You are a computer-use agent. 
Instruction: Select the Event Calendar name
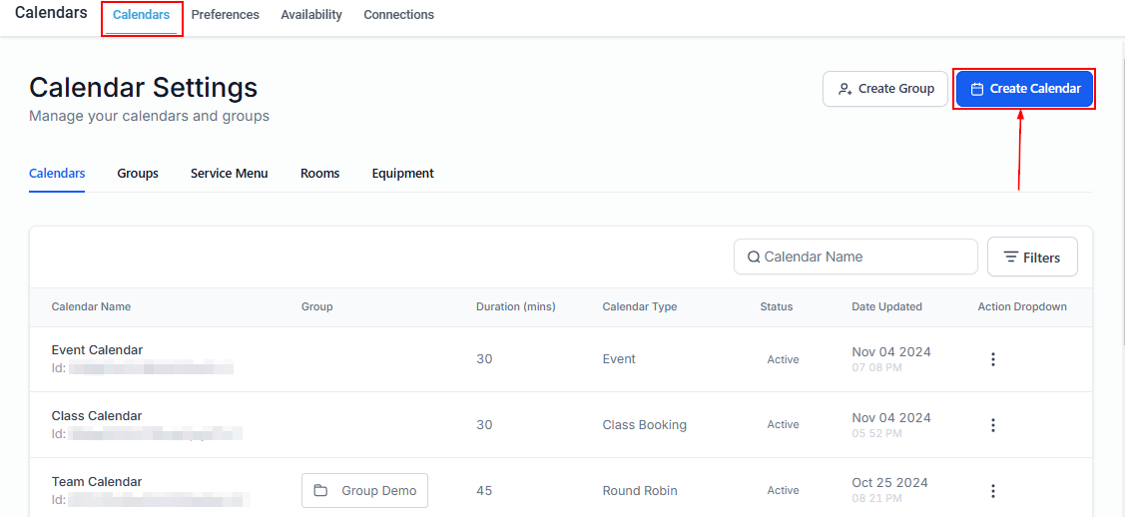(x=97, y=350)
